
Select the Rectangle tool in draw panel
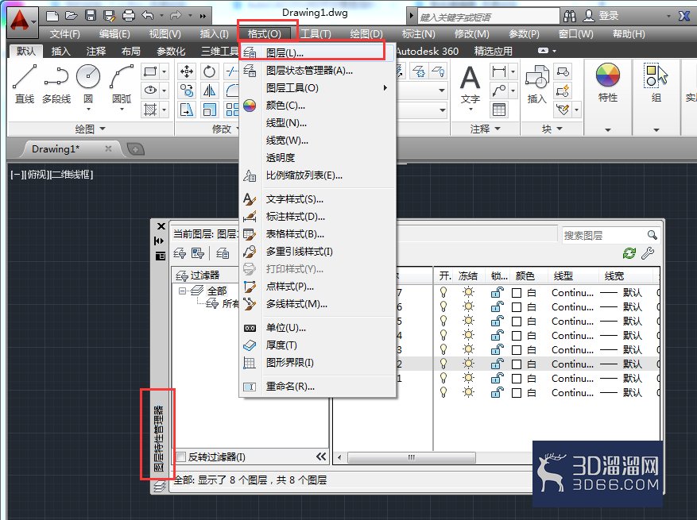tap(150, 71)
